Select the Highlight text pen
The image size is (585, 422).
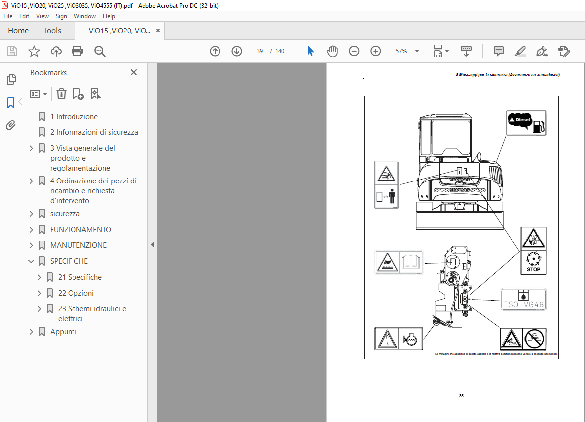click(x=520, y=51)
